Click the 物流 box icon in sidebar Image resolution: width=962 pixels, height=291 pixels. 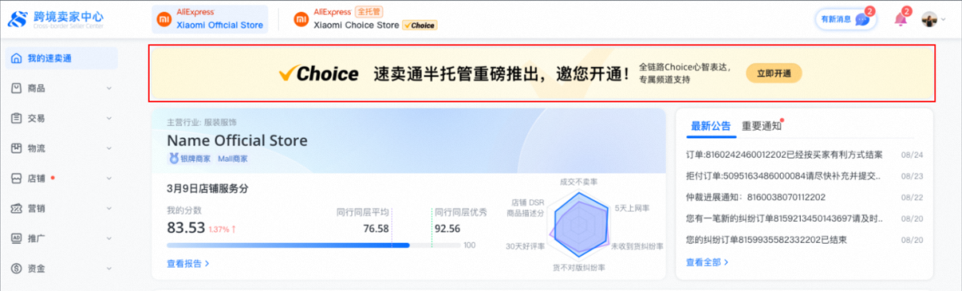(x=17, y=148)
